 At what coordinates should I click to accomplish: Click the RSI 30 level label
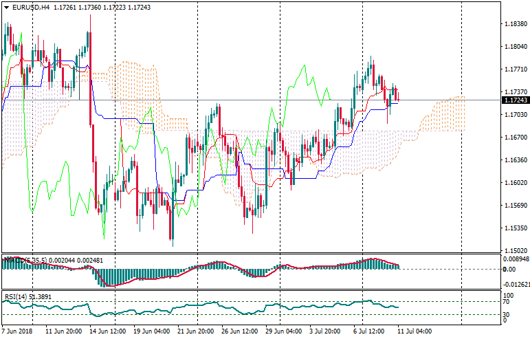(x=507, y=314)
